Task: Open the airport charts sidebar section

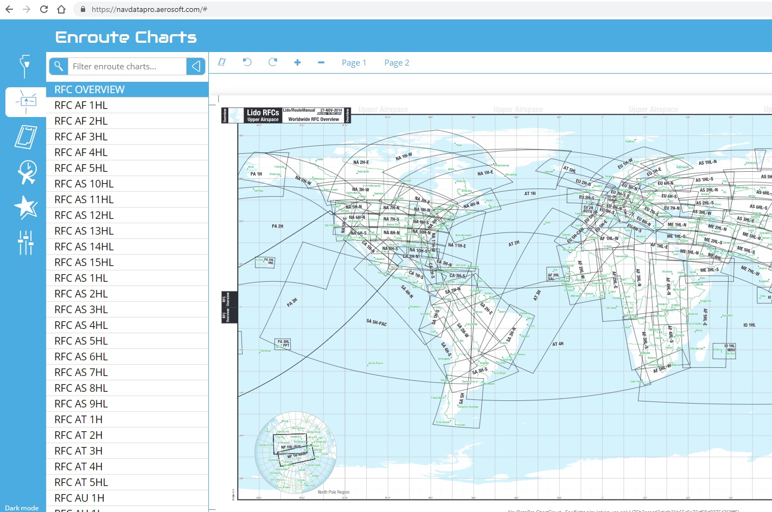Action: [x=25, y=66]
